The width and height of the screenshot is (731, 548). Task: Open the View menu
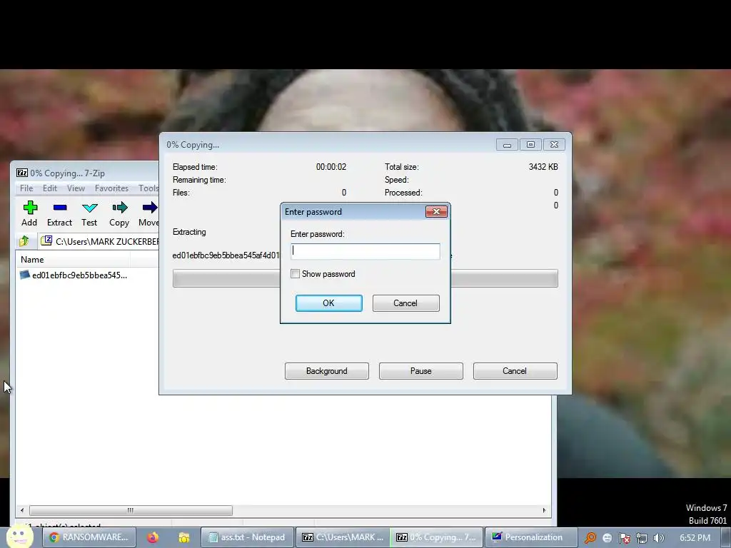point(76,188)
